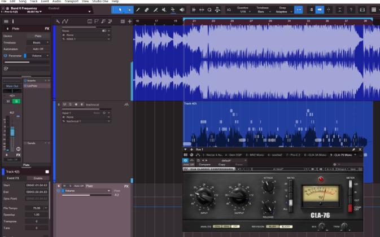Click the Waves undo arrow button
380x237 pixels.
pos(239,169)
